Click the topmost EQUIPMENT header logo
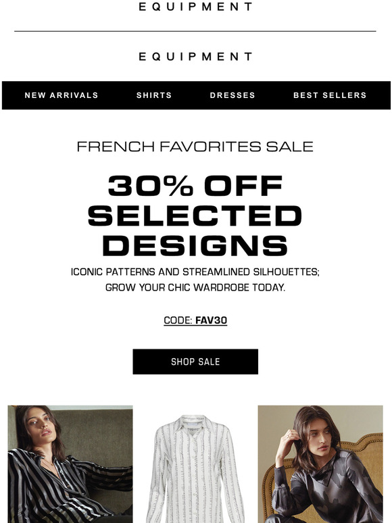The height and width of the screenshot is (523, 392). [195, 7]
